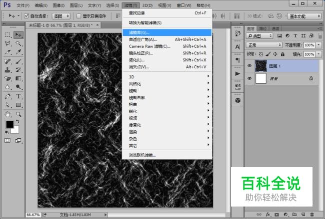Select the Hand tool
The image size is (325, 219).
click(x=7, y=114)
